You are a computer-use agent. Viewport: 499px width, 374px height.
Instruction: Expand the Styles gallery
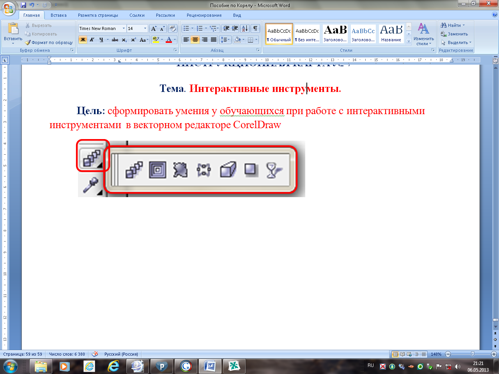click(x=409, y=41)
